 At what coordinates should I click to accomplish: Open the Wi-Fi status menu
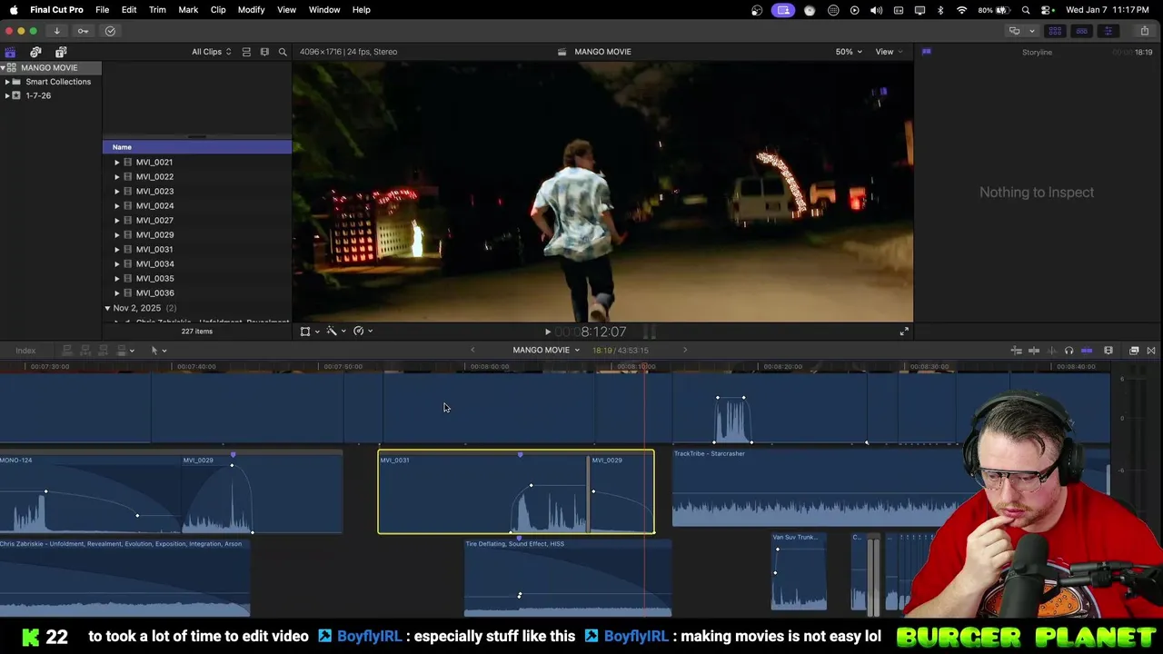[961, 10]
